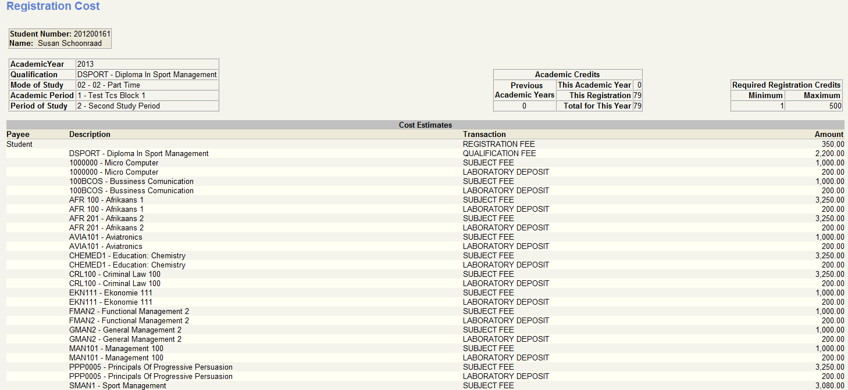
Task: Click the Amount column header
Action: [x=829, y=134]
